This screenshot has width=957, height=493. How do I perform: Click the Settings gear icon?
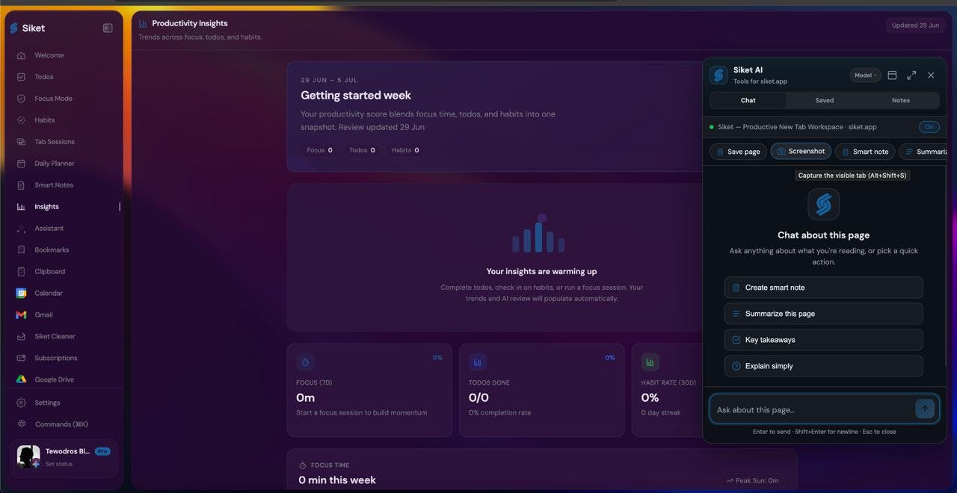click(21, 403)
